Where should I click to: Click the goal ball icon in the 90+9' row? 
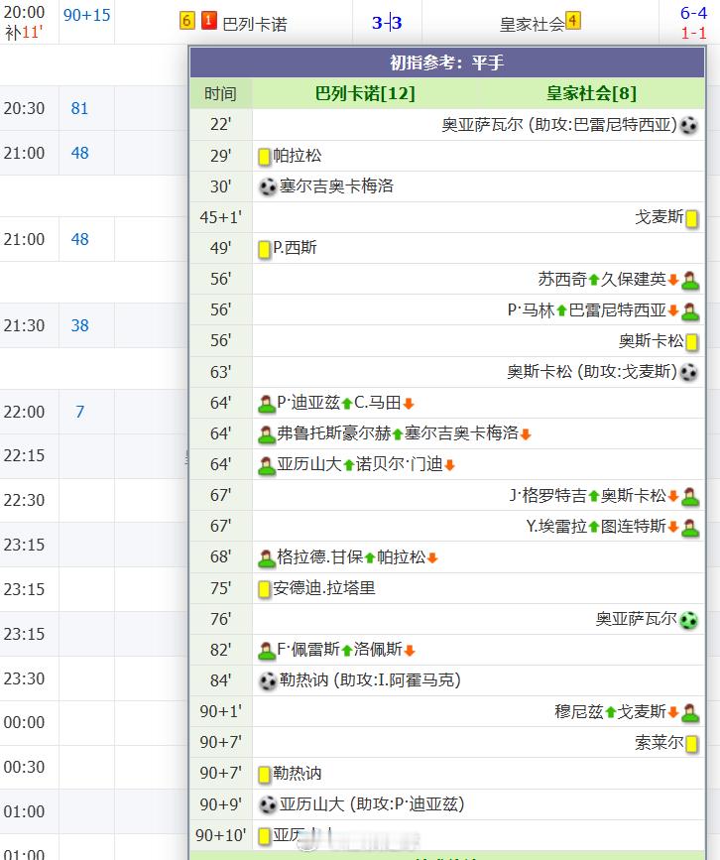[x=268, y=804]
